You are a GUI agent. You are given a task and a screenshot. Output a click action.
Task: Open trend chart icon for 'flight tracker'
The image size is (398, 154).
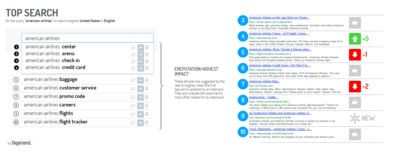click(133, 123)
